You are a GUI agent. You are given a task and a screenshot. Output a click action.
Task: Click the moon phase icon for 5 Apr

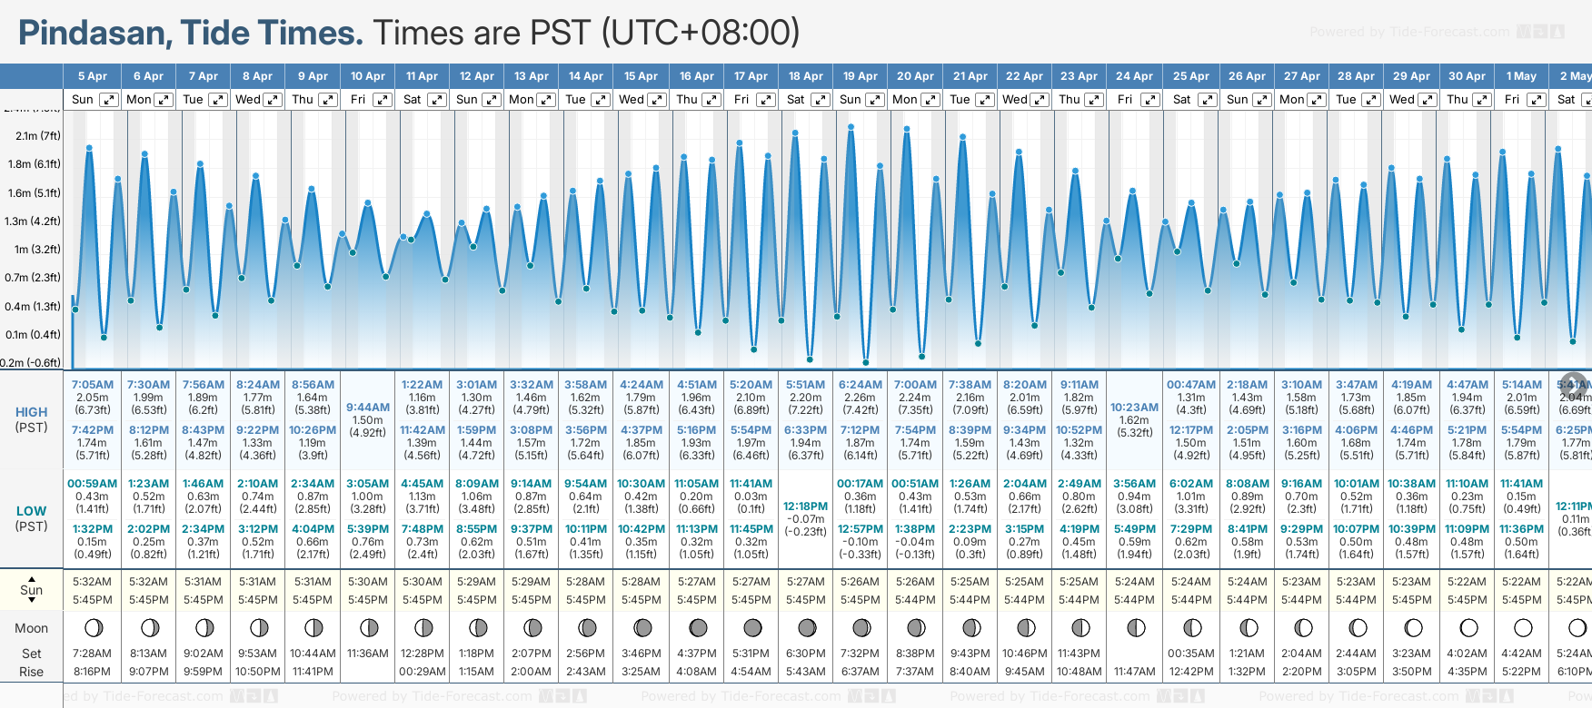[93, 627]
